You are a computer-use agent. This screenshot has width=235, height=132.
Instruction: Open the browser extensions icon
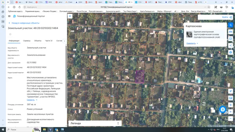pos(227,7)
